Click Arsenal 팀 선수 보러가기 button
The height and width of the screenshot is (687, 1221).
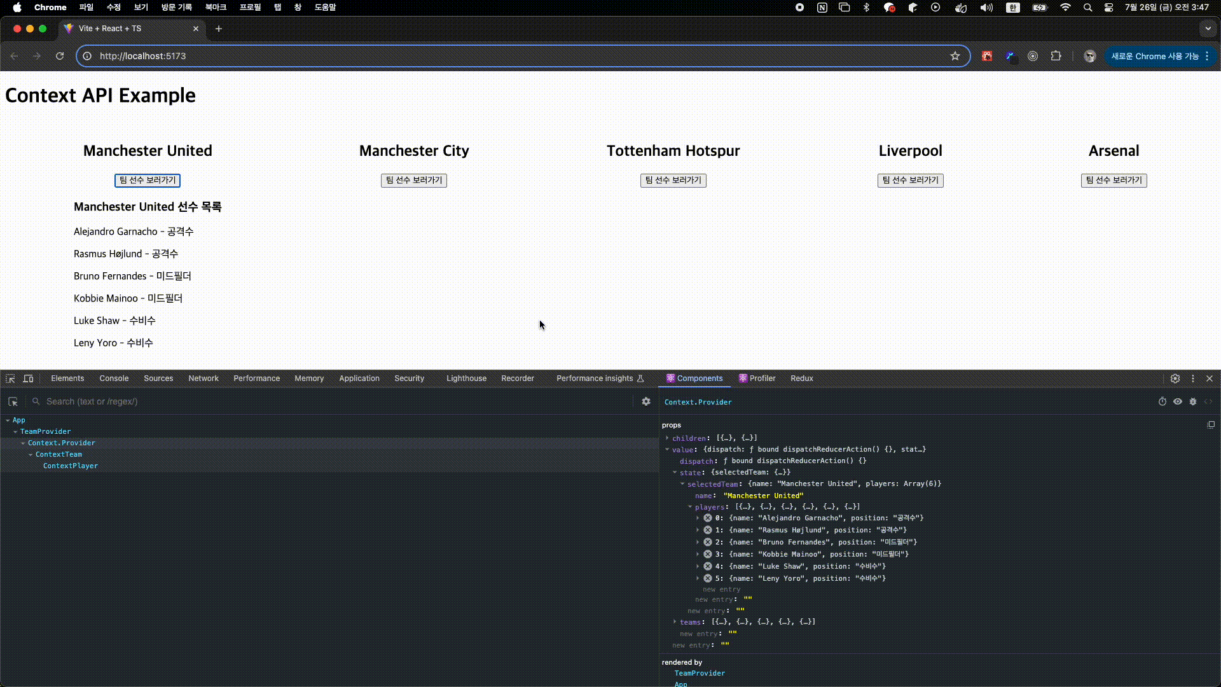pyautogui.click(x=1114, y=181)
